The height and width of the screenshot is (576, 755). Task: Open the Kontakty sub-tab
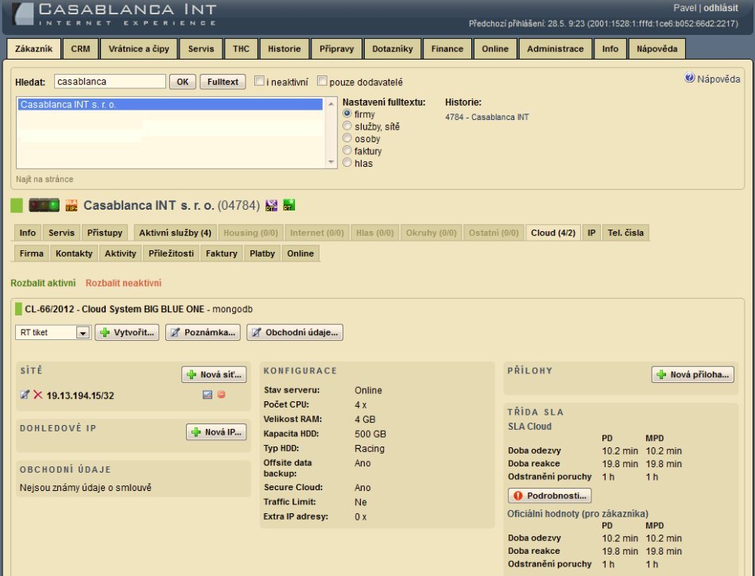point(74,253)
